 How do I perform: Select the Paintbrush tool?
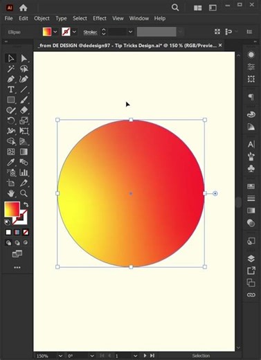click(24, 100)
